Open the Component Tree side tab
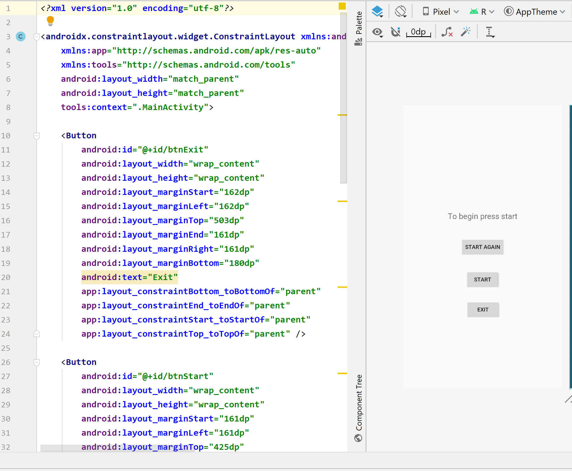 [x=358, y=407]
